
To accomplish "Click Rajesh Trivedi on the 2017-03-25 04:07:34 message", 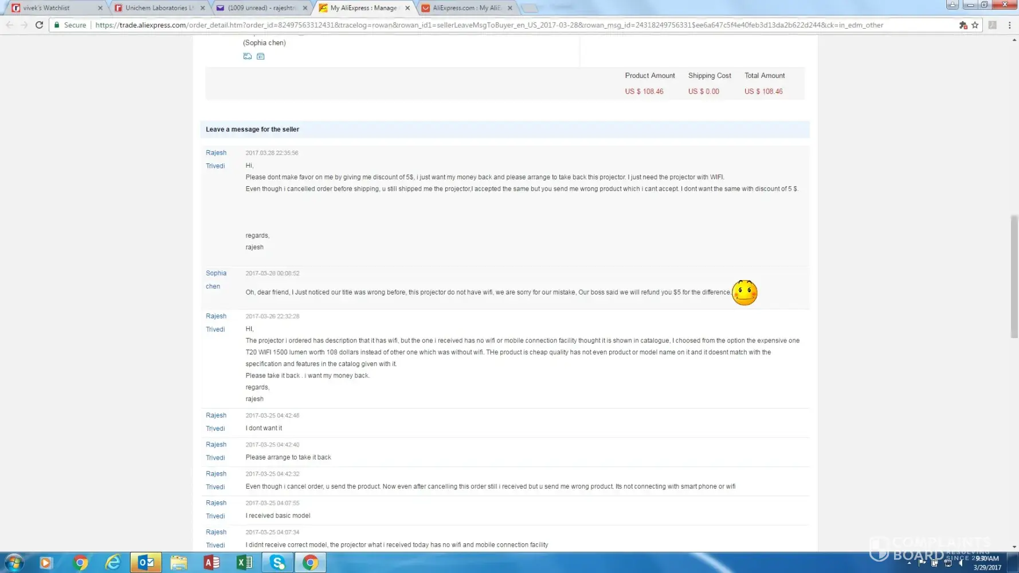I will click(216, 539).
